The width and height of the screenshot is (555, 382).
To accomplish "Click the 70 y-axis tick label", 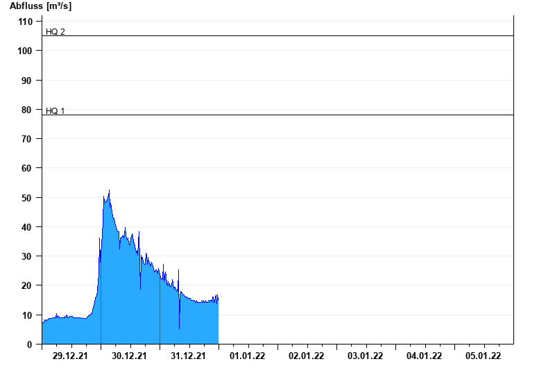I will click(x=28, y=139).
